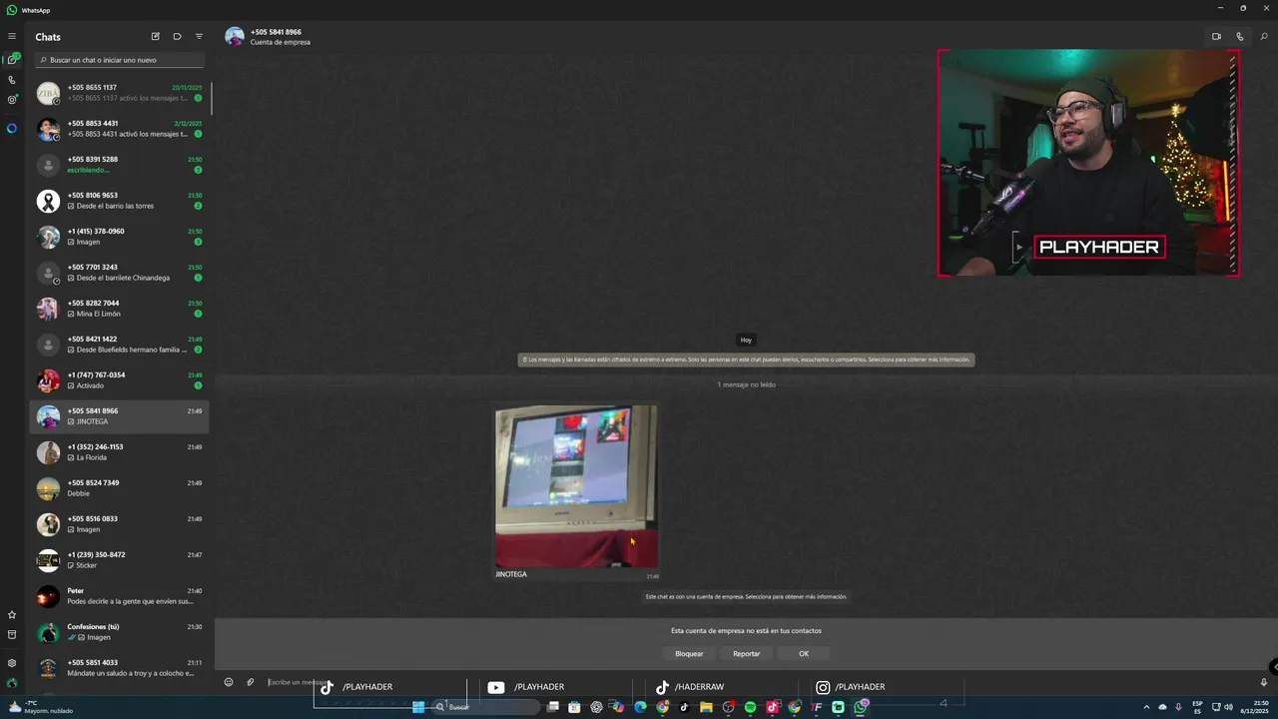
Task: Open chat +505 8421 1422
Action: tap(120, 345)
